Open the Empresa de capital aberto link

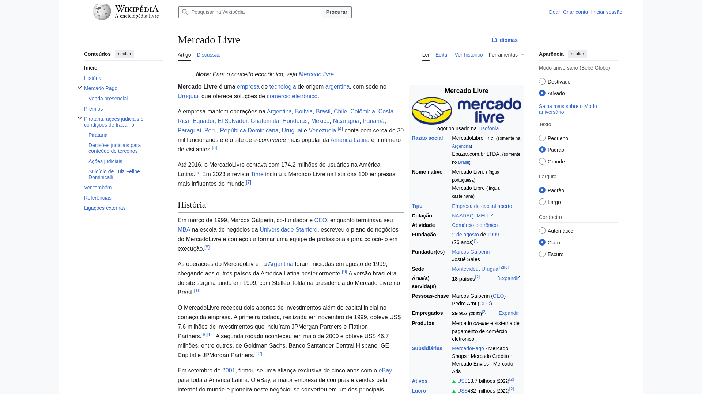click(482, 206)
